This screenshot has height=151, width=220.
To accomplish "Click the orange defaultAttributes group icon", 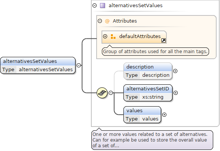I will (x=113, y=37).
